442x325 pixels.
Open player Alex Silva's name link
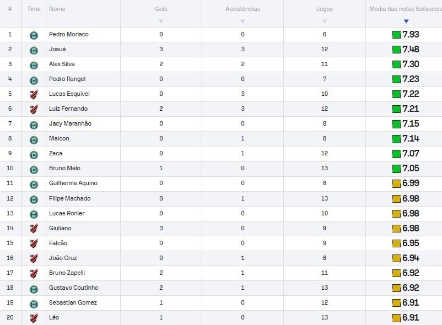pos(62,64)
